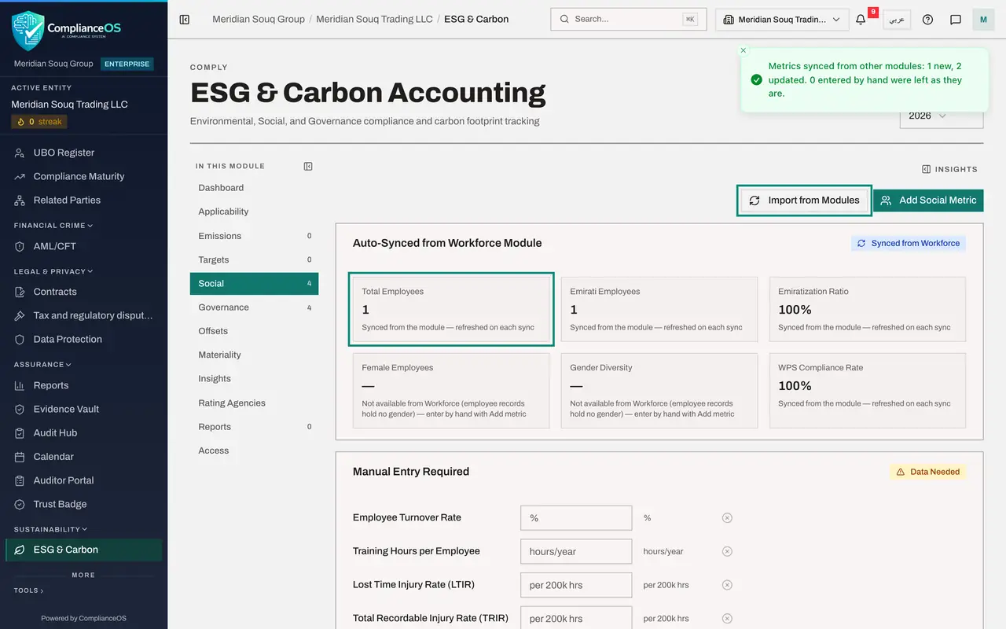Open the Dashboard module tab

tap(254, 188)
